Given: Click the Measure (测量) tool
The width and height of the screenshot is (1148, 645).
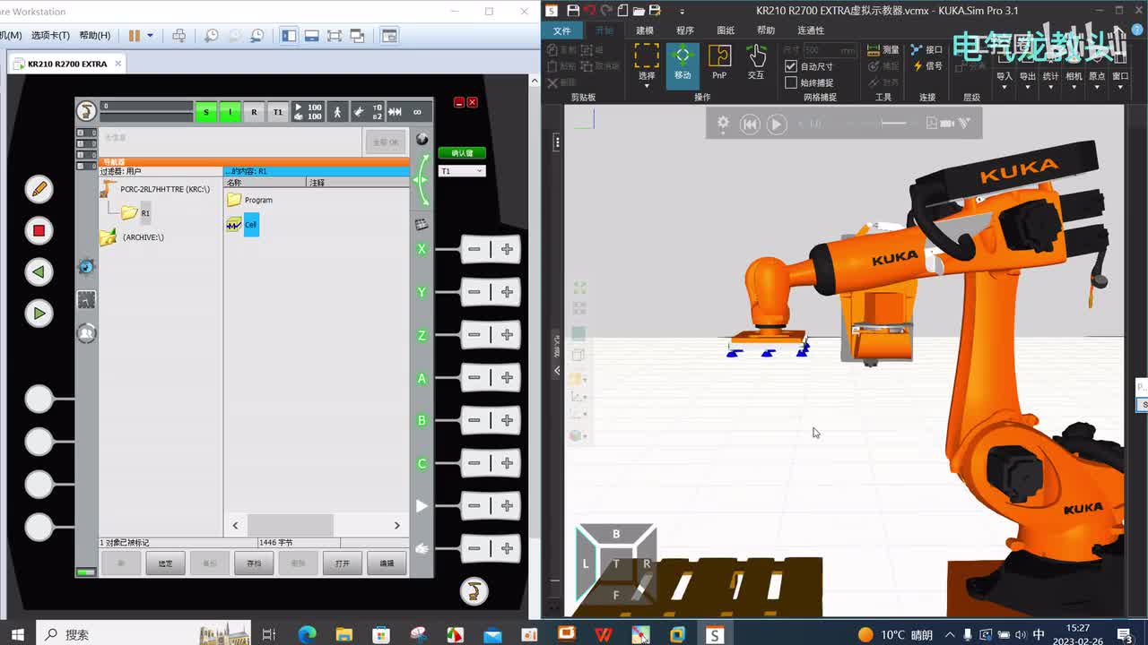Looking at the screenshot, I should pyautogui.click(x=884, y=50).
